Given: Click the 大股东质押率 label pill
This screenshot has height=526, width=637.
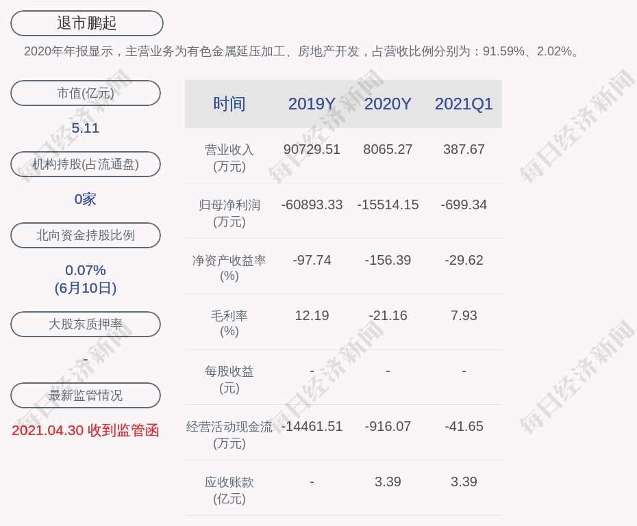Looking at the screenshot, I should coord(86,324).
